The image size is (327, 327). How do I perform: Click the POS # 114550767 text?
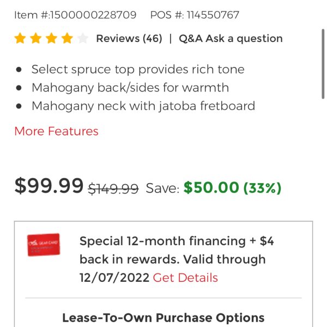195,15
